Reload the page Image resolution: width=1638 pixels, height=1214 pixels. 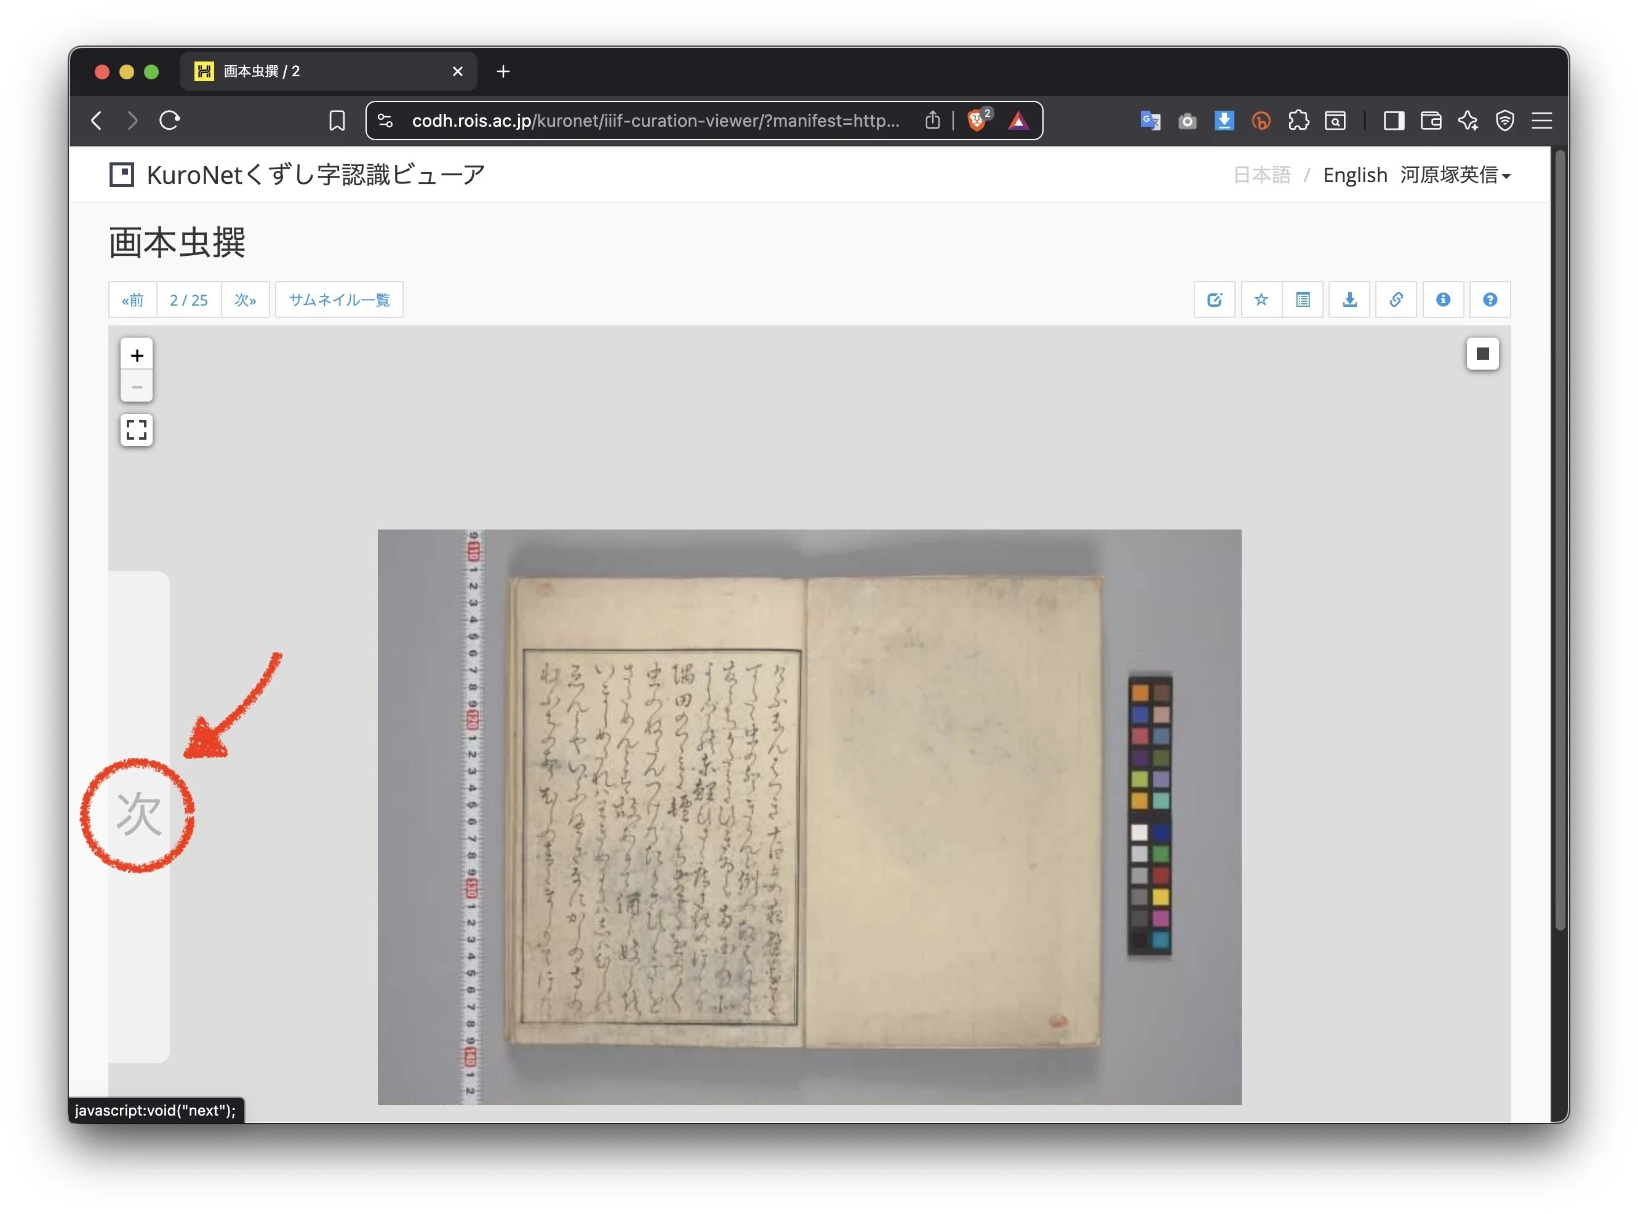[x=170, y=121]
